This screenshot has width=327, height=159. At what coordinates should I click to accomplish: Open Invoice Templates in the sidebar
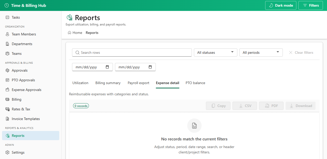click(31, 119)
